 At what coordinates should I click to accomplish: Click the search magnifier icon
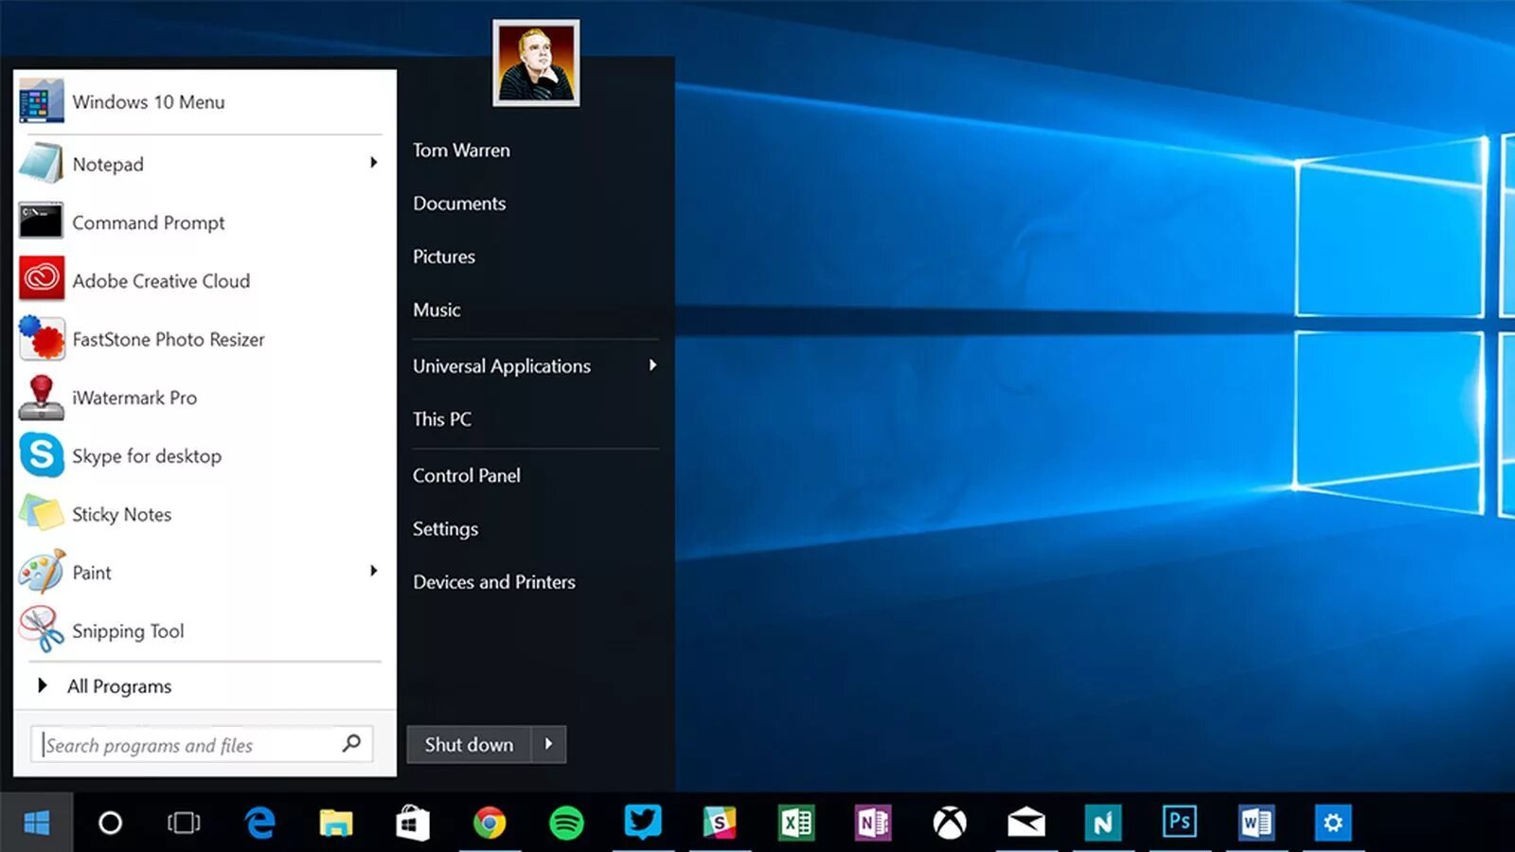351,743
